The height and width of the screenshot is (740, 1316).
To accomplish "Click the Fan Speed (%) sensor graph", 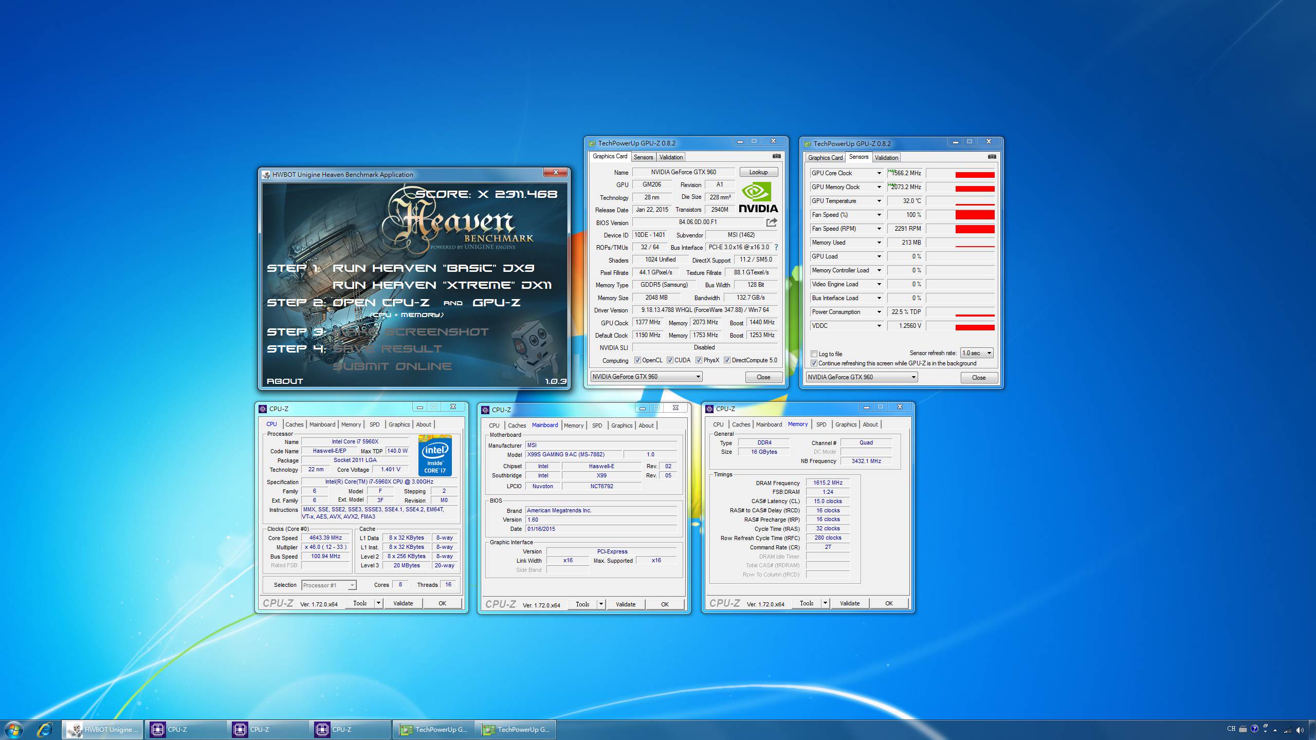I will point(960,215).
